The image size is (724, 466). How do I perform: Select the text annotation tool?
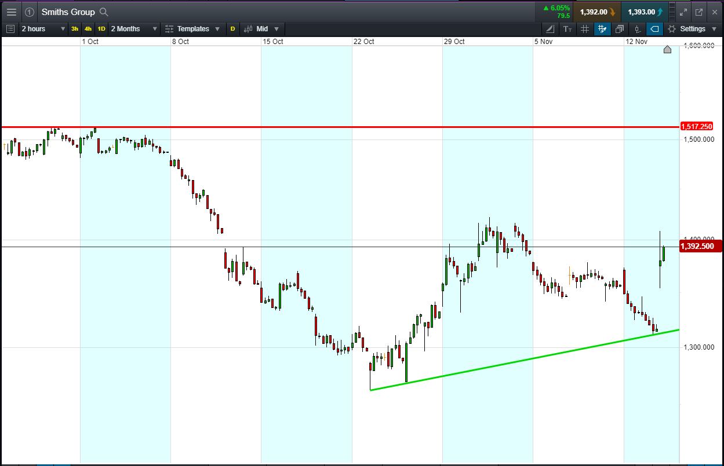567,28
